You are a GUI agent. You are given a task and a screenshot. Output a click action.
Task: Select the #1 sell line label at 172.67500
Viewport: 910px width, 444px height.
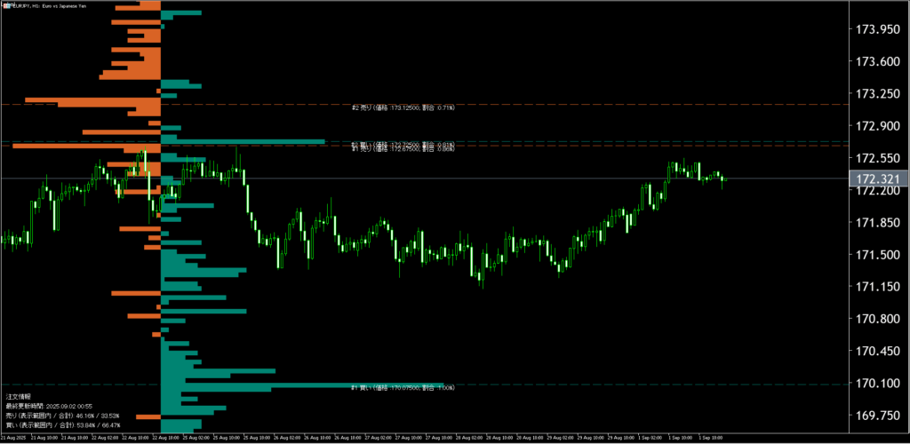[x=403, y=148]
